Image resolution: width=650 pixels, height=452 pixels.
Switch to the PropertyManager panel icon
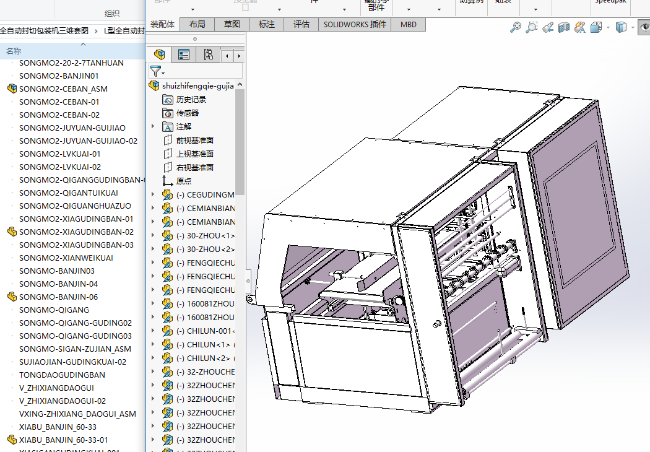click(x=184, y=54)
